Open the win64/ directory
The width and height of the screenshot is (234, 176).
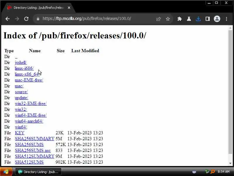[x=21, y=127]
